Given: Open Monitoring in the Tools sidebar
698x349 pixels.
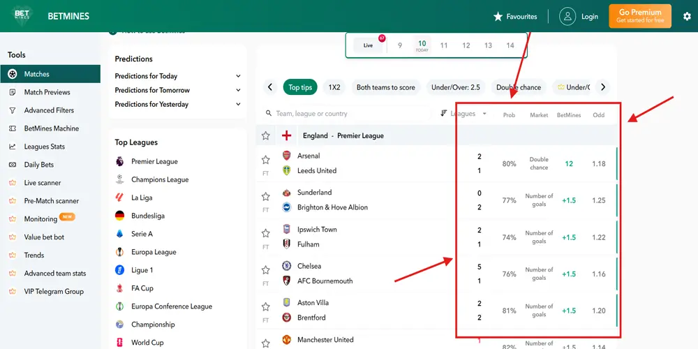Looking at the screenshot, I should coord(40,219).
